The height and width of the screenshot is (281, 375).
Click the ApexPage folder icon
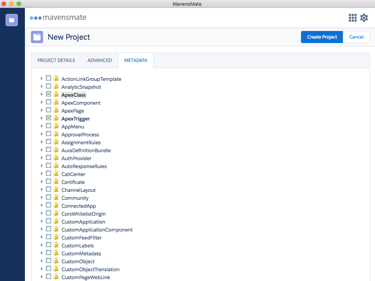[x=56, y=110]
